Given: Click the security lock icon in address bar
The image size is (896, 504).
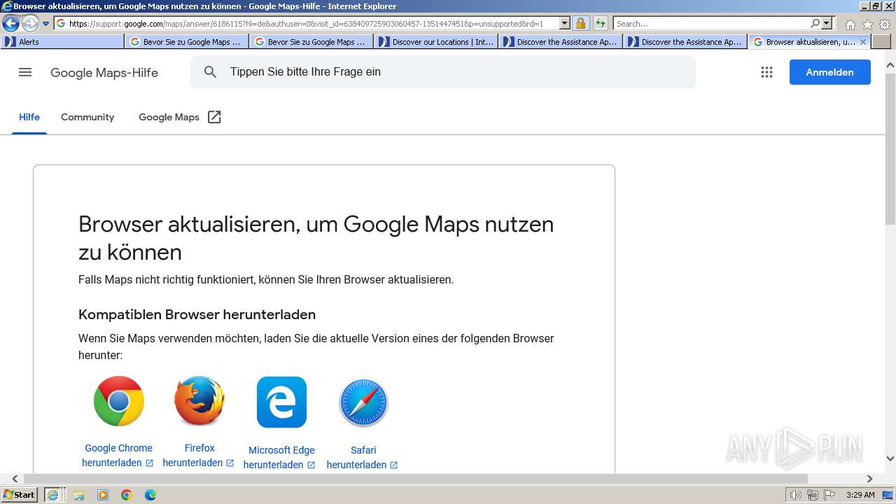Looking at the screenshot, I should 580,23.
